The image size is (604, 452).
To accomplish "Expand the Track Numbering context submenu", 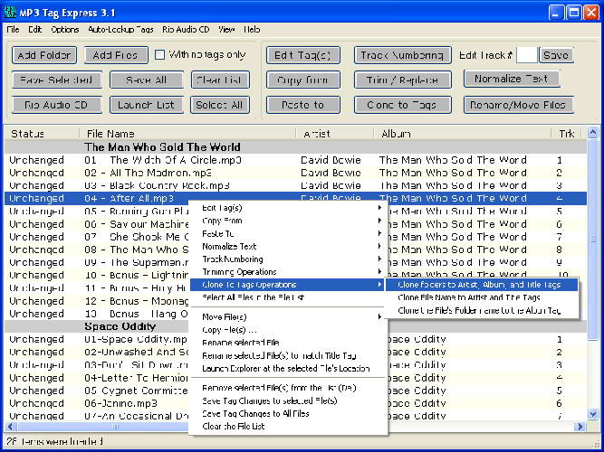I will click(x=287, y=259).
